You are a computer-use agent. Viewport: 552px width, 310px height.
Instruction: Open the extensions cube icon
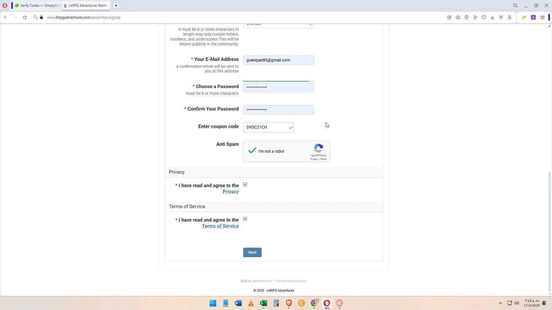point(542,17)
